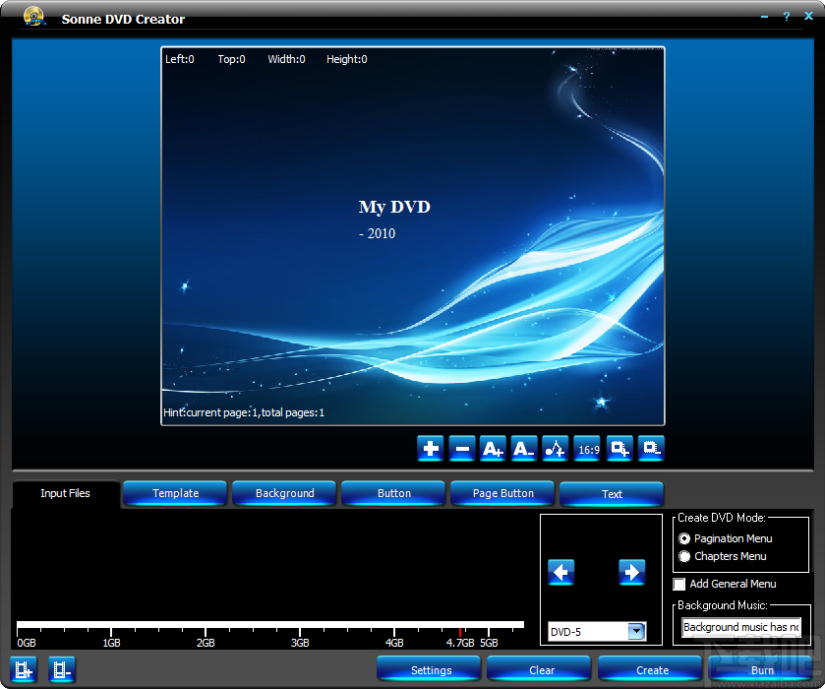Open the Settings dialog

click(x=428, y=669)
